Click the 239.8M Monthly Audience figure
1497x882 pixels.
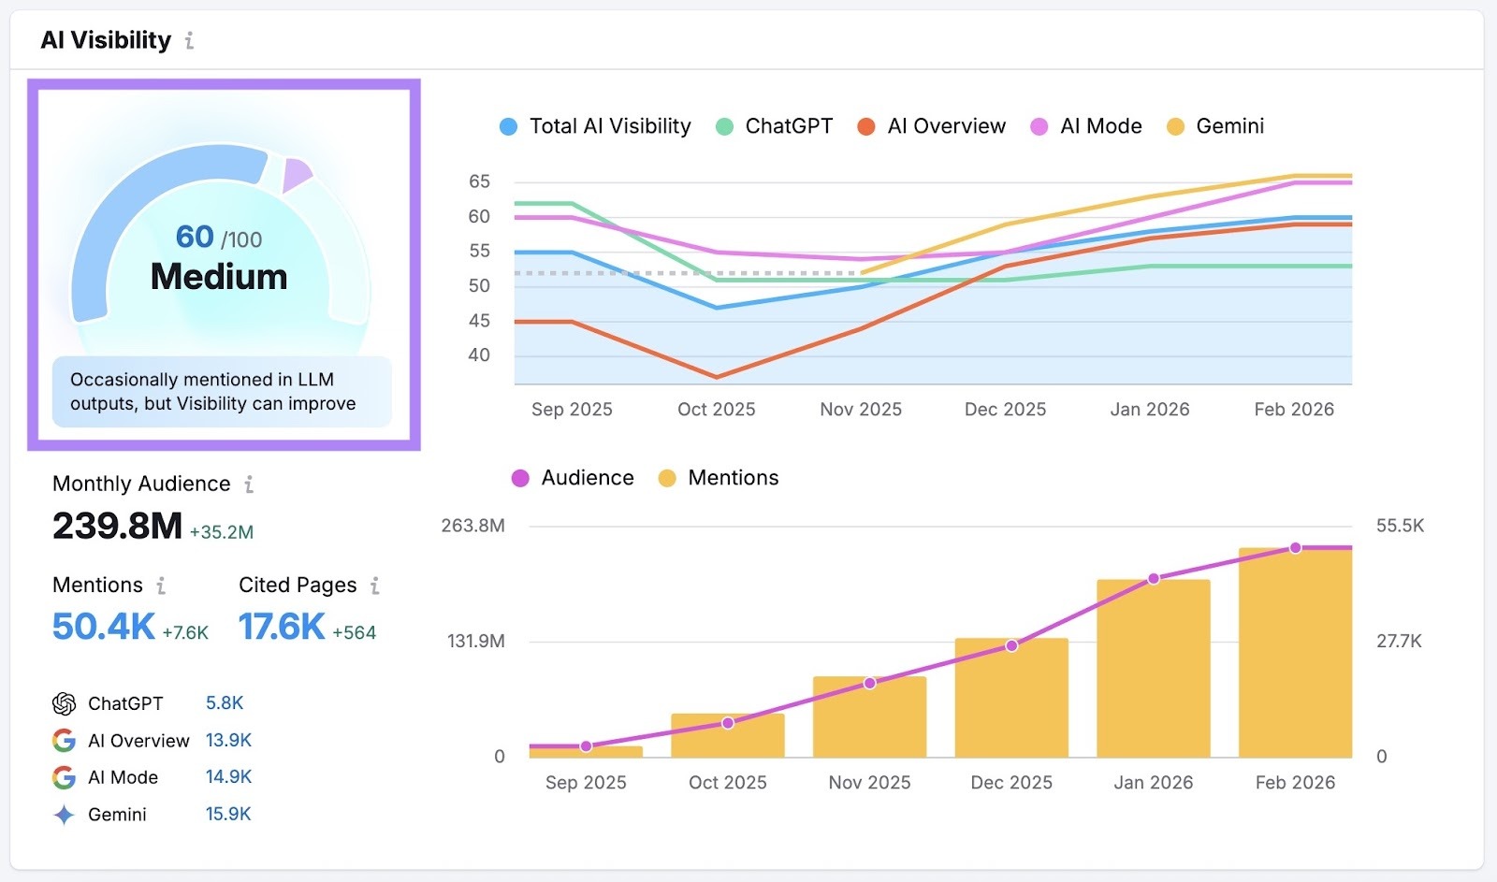tap(116, 527)
